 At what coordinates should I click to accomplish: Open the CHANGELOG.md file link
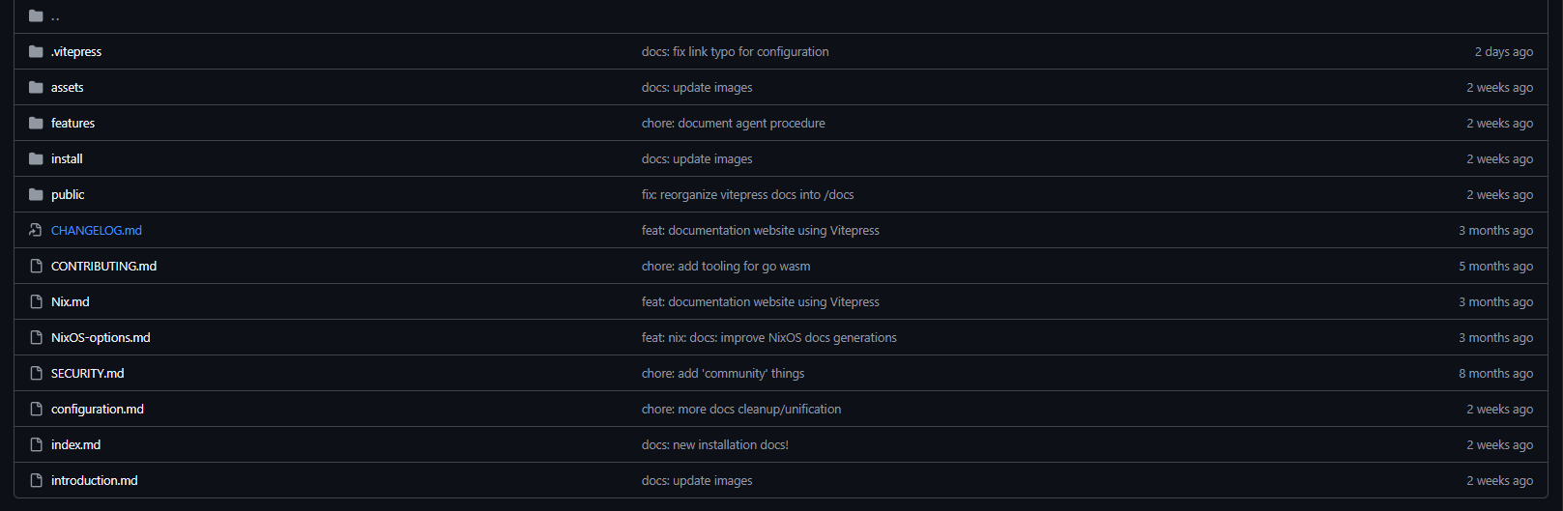97,231
